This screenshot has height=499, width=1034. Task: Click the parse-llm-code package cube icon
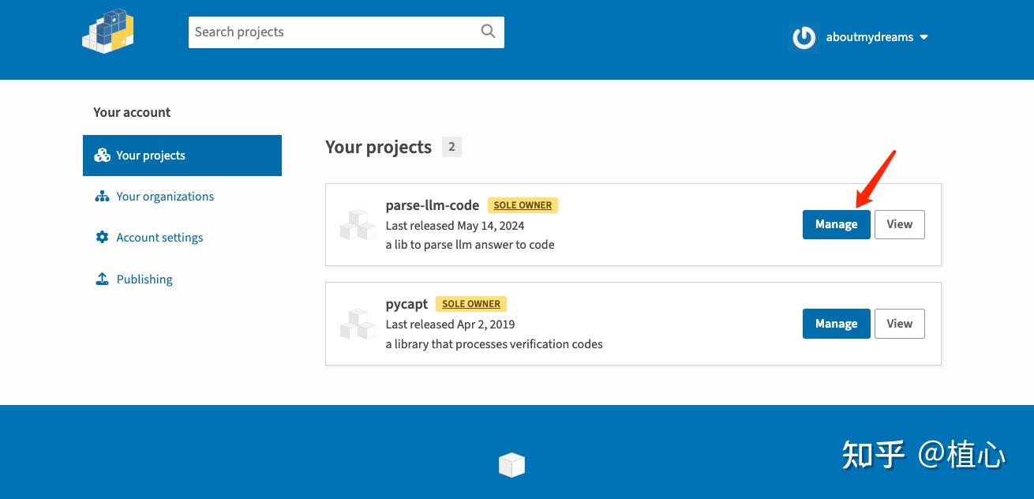point(358,225)
